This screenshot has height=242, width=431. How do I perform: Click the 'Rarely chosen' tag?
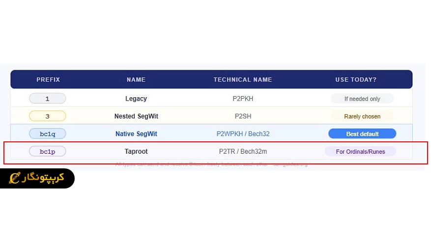(x=362, y=116)
